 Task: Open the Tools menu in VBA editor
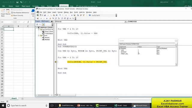pos(76,12)
